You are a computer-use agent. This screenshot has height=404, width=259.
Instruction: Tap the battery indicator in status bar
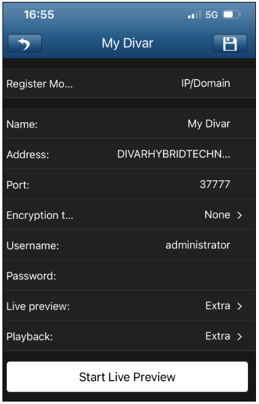(231, 15)
